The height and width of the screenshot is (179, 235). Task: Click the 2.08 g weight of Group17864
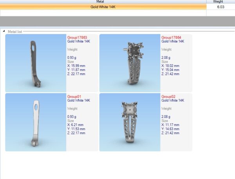(x=167, y=57)
